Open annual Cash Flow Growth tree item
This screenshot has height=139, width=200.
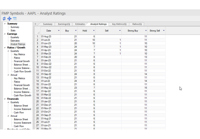pos(22,95)
